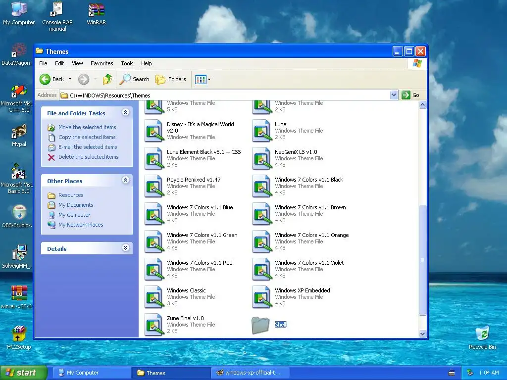Click the Go button
The image size is (507, 380).
point(410,95)
